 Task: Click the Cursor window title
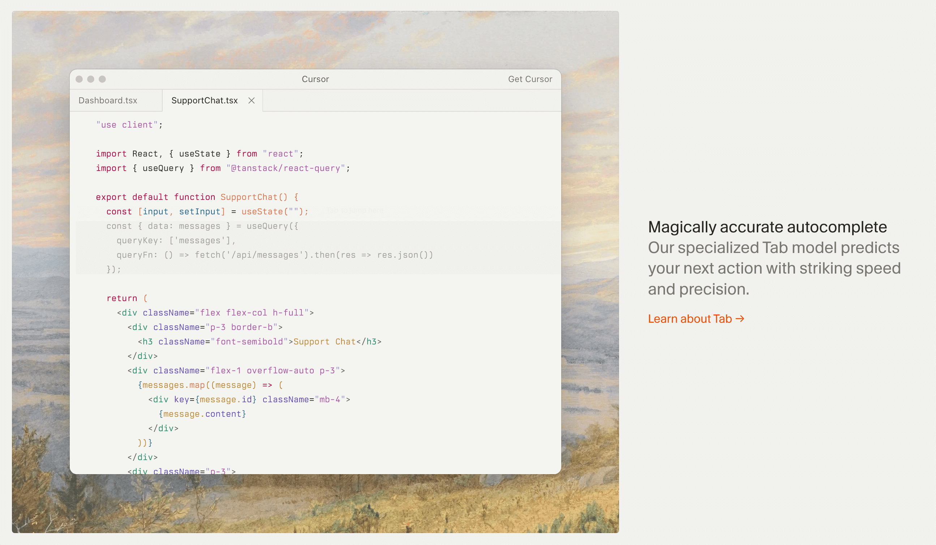click(x=315, y=79)
